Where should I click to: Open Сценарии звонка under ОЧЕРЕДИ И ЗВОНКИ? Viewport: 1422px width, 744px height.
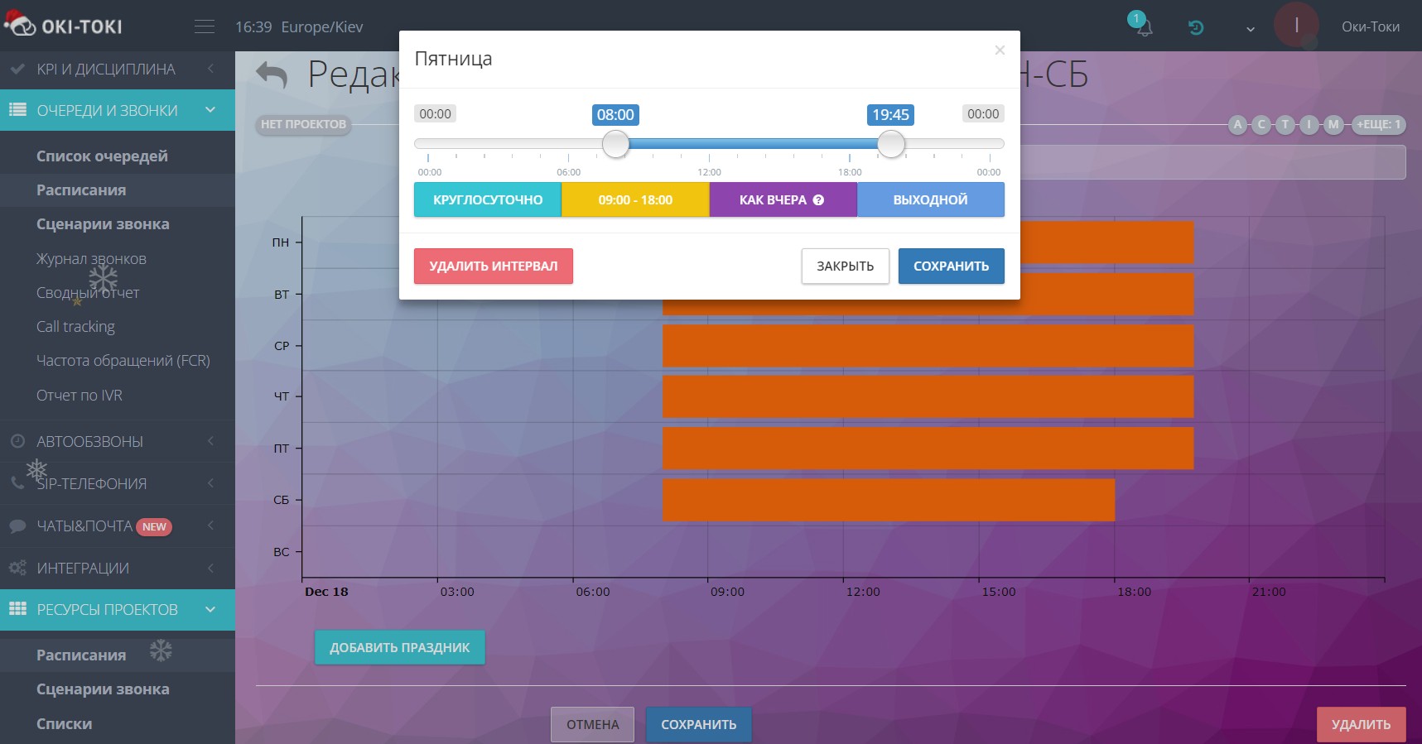tap(103, 223)
